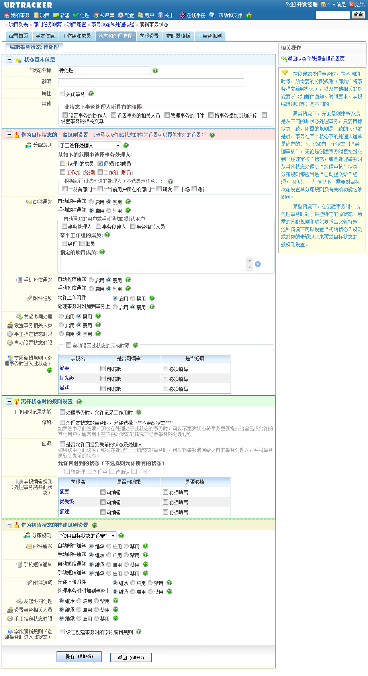Collapse 作为目标状态的一般规则设置 section
Screen dimensions: 368x676
tap(9, 135)
